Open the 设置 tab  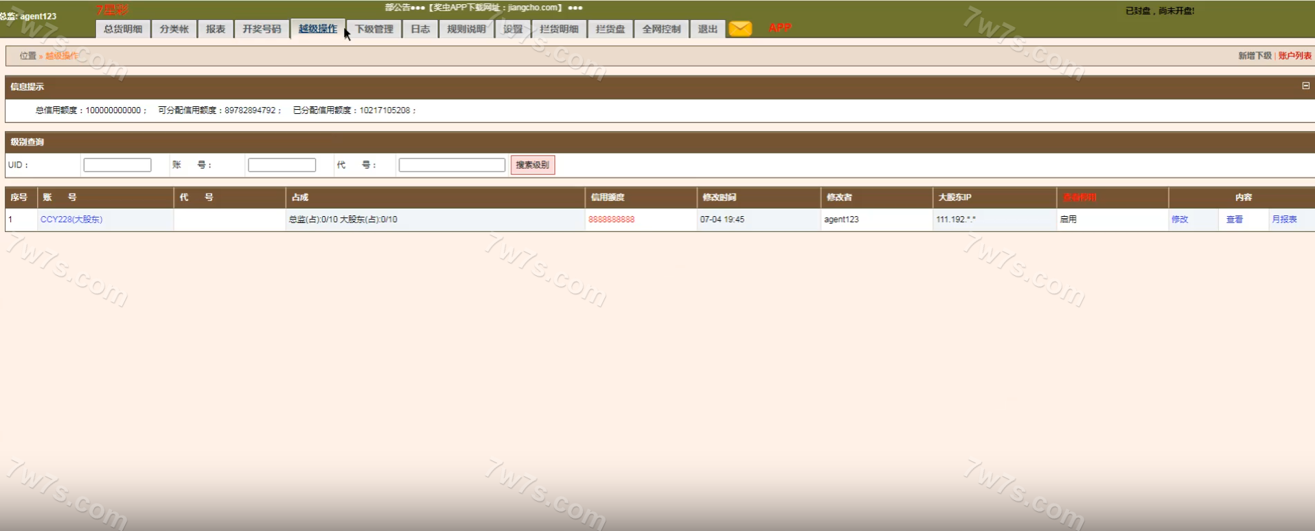(513, 29)
